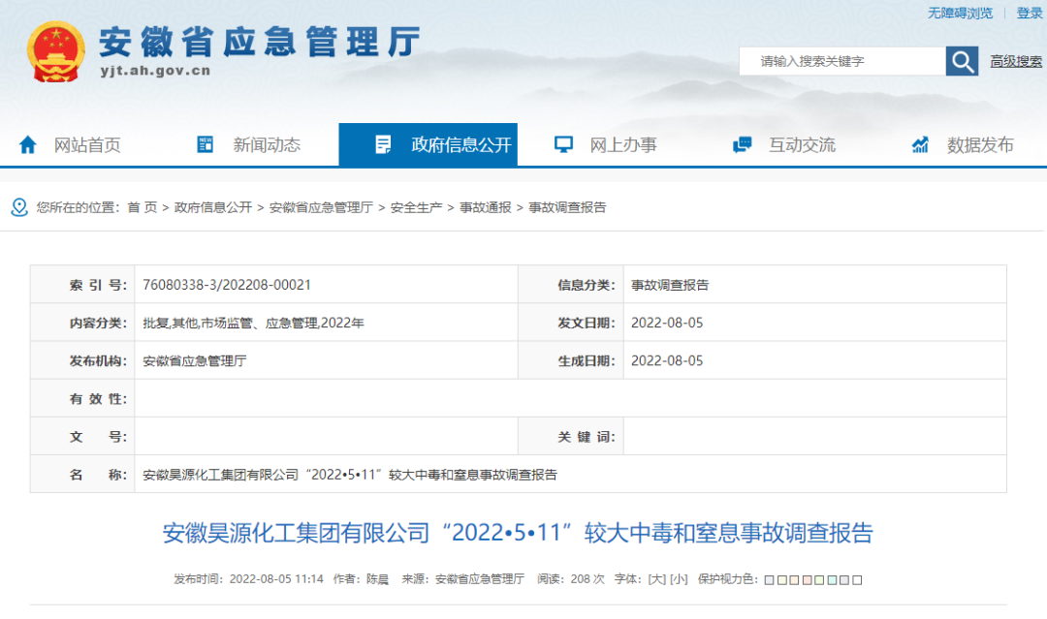This screenshot has width=1047, height=619.
Task: Click the chat bubbles icon beside 互动交流
Action: 742,144
